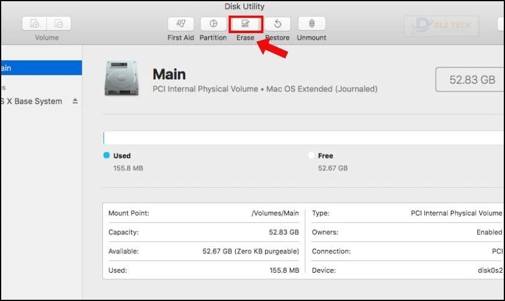Eject the OS X Base System image
This screenshot has width=505, height=301.
click(x=75, y=101)
